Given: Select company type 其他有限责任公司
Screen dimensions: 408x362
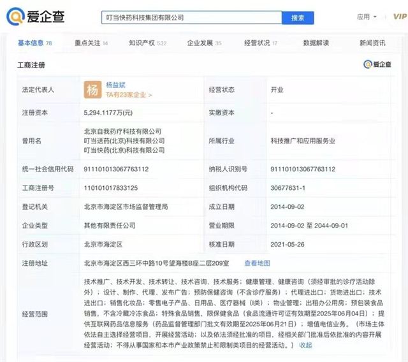Looking at the screenshot, I should tap(110, 226).
